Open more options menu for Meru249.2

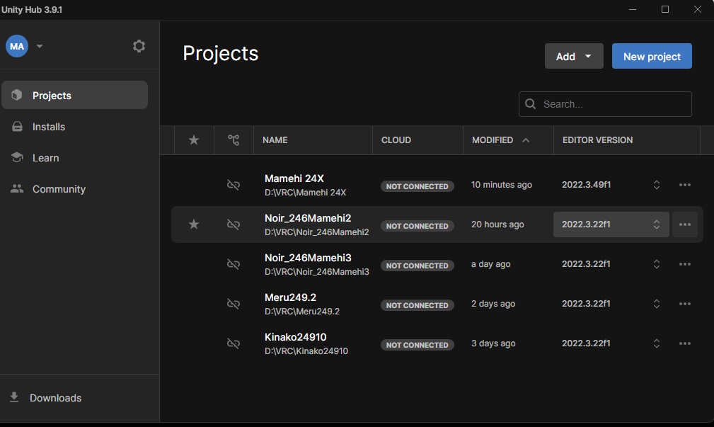(685, 304)
